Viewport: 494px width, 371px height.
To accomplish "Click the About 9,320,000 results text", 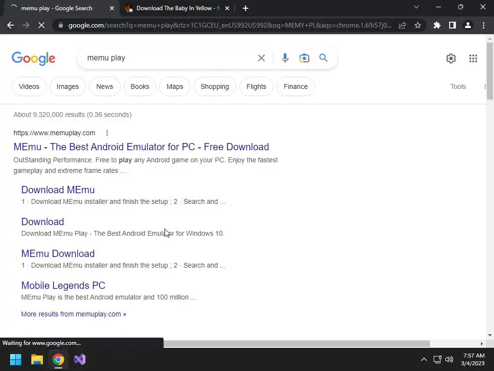I will click(72, 114).
